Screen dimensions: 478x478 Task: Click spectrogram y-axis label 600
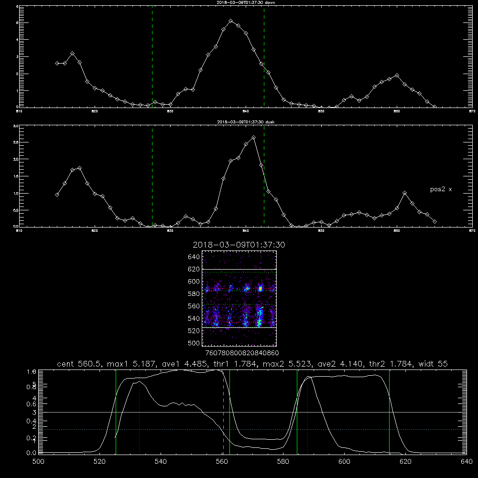click(194, 282)
